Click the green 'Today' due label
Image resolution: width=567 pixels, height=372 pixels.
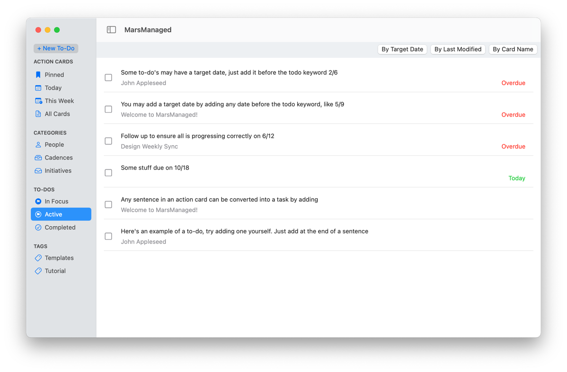(517, 178)
